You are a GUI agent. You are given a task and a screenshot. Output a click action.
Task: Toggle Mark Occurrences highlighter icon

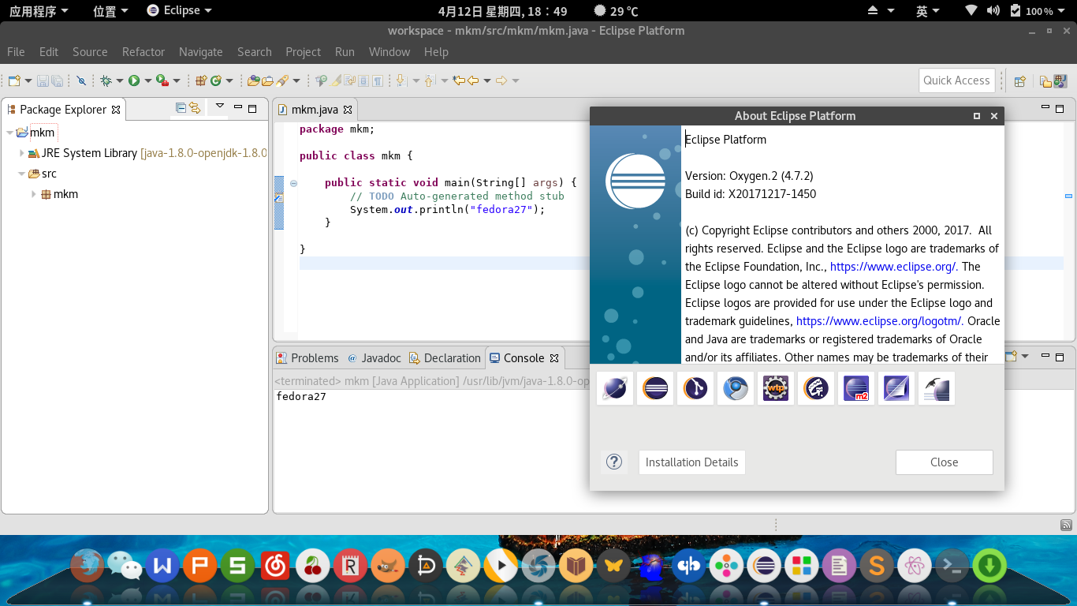tap(336, 80)
